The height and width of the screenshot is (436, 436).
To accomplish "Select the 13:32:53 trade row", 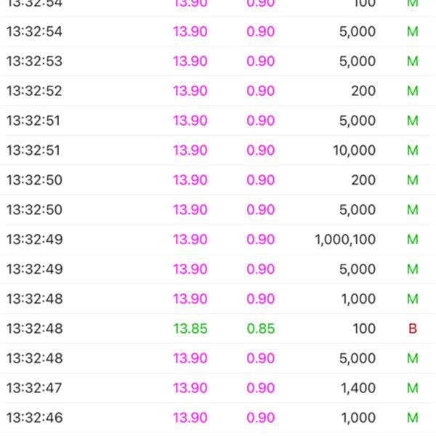I will pos(218,61).
